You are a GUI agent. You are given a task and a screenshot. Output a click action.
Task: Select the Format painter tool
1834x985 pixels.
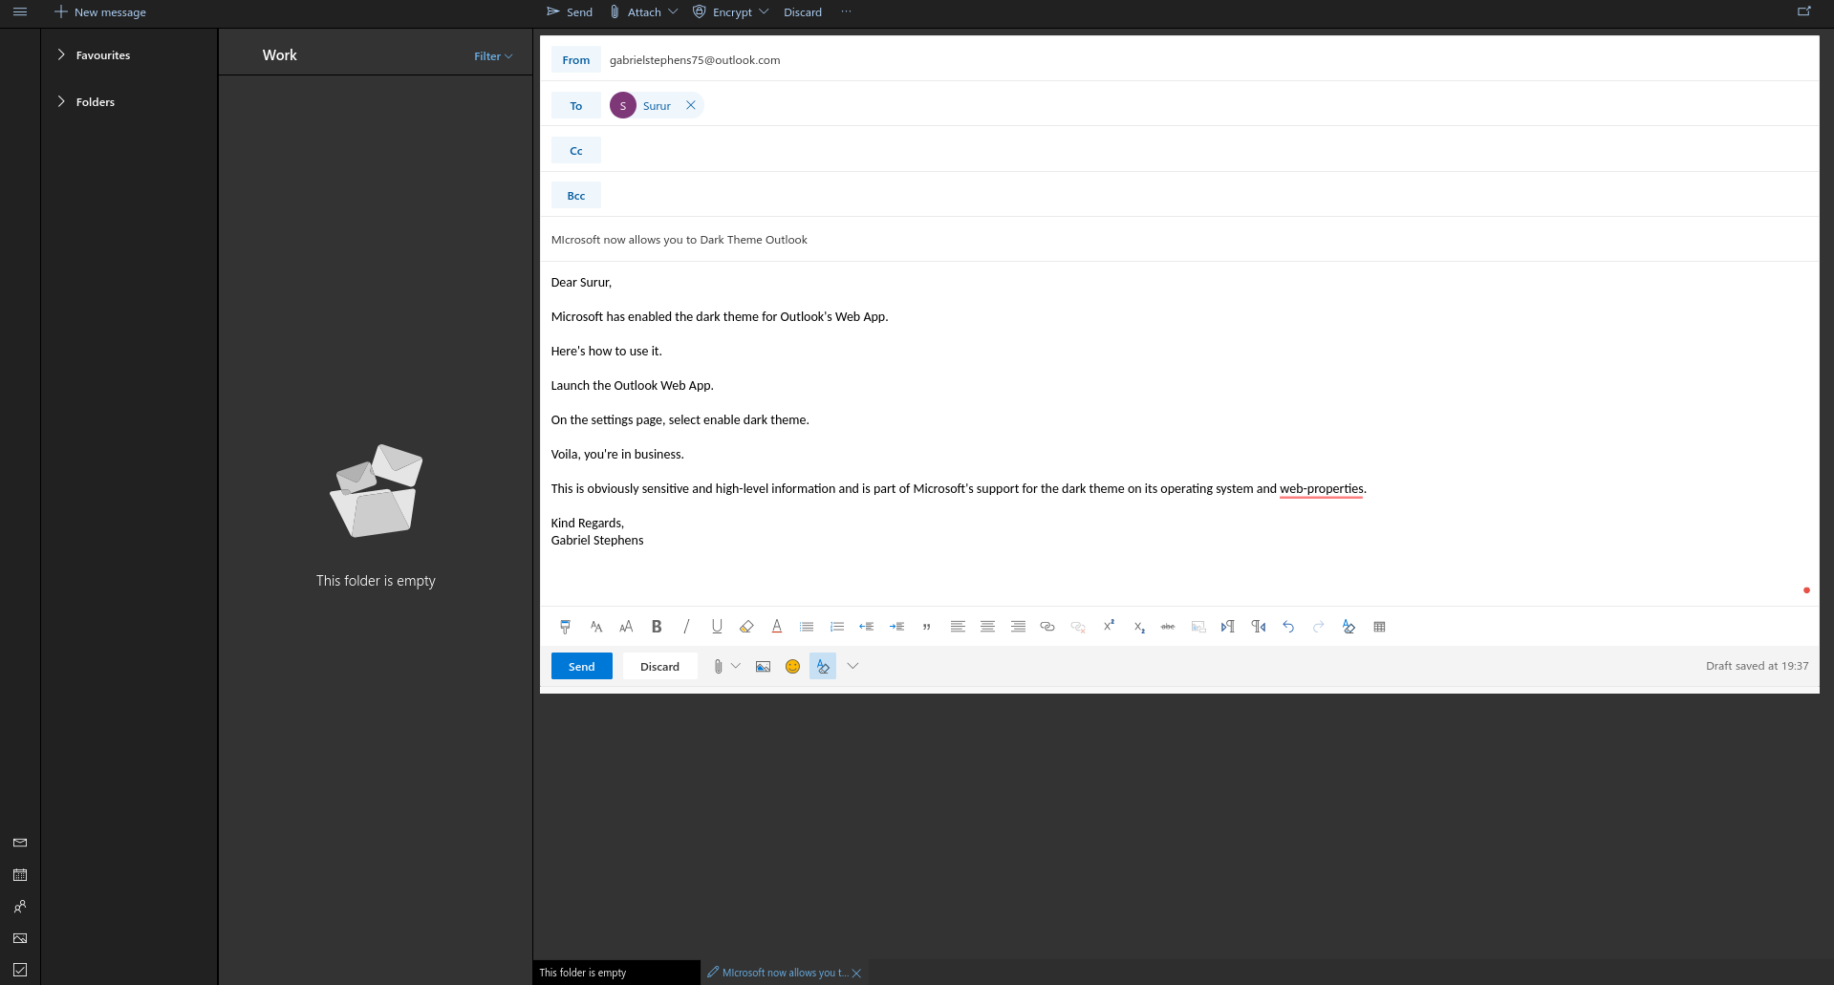(x=565, y=627)
